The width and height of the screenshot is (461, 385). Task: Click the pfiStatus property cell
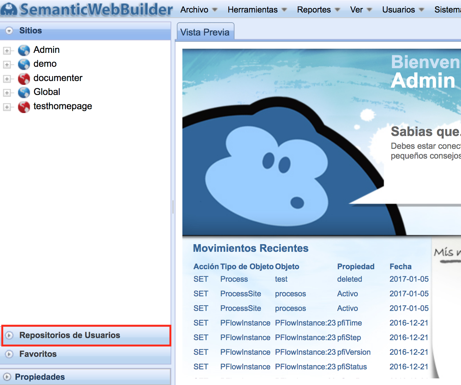352,367
